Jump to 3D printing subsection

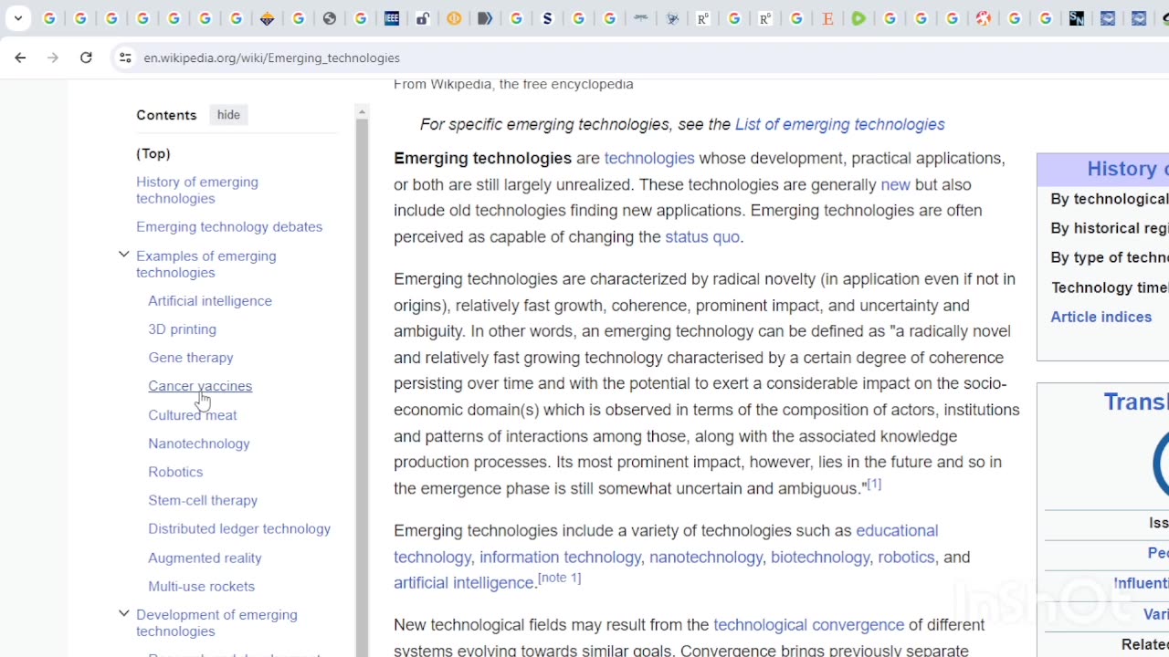[183, 328]
